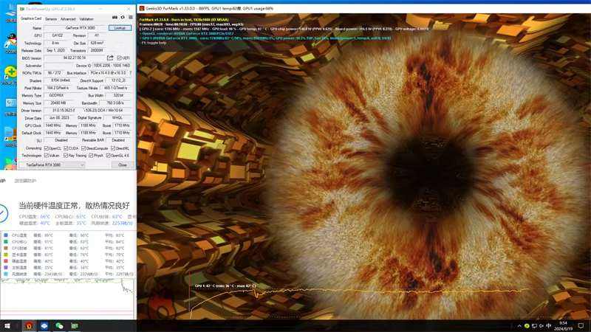The image size is (591, 332).
Task: Switch to the Advanced tab
Action: (x=68, y=19)
